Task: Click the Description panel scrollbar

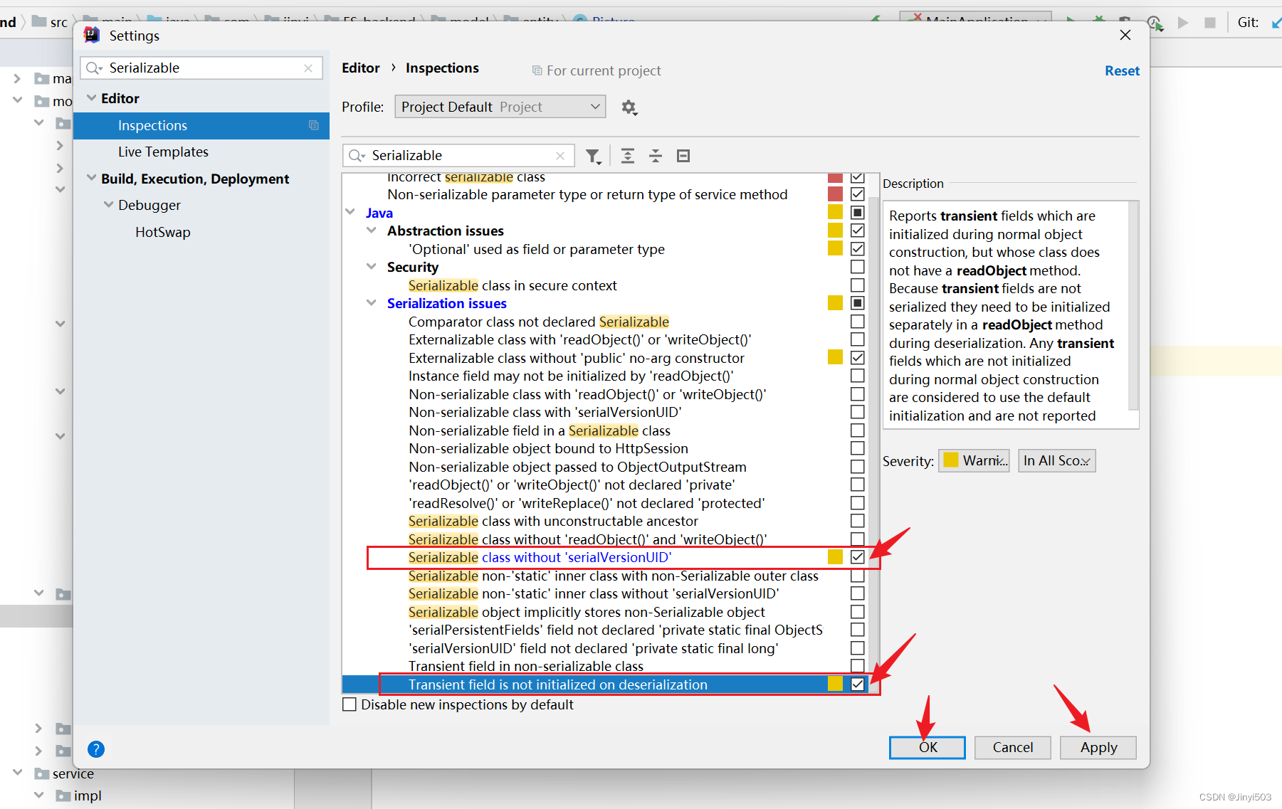Action: pyautogui.click(x=1134, y=306)
